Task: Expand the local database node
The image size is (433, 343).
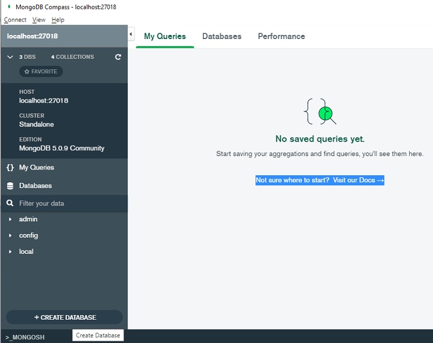Action: (10, 252)
